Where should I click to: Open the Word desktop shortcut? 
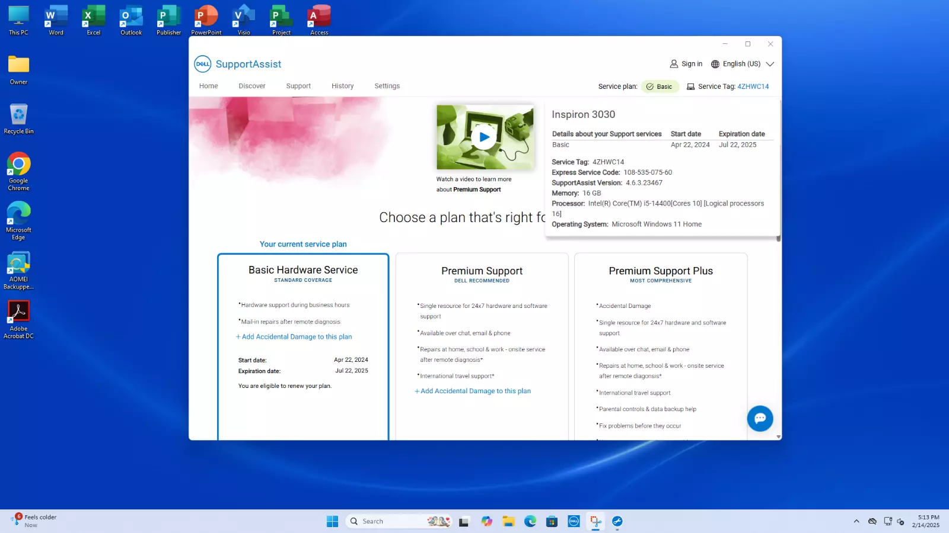click(x=56, y=20)
